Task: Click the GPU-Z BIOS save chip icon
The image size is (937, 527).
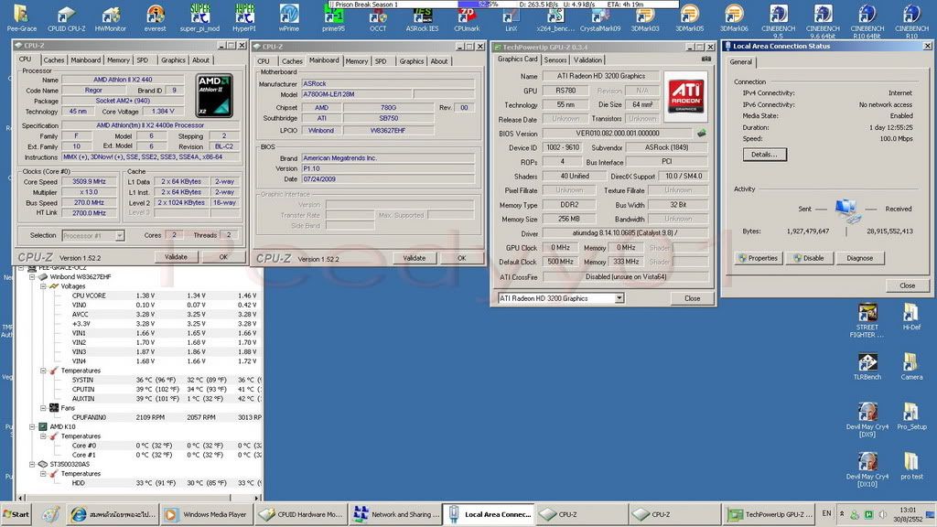Action: pyautogui.click(x=702, y=134)
